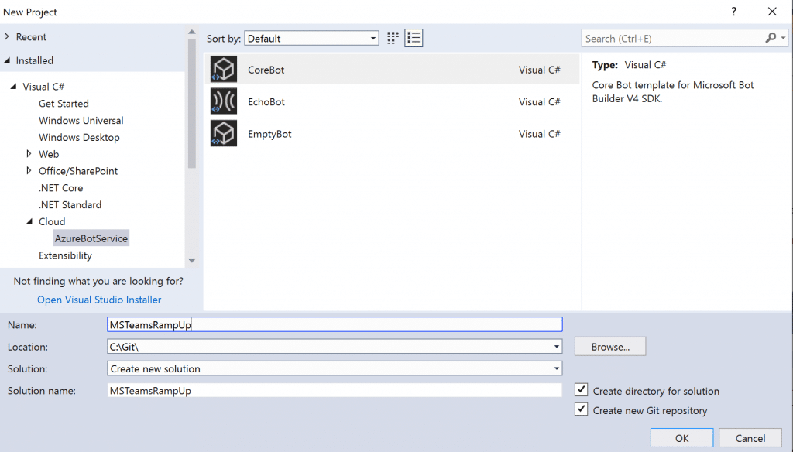Expand the Web tree node
This screenshot has width=793, height=452.
(29, 154)
